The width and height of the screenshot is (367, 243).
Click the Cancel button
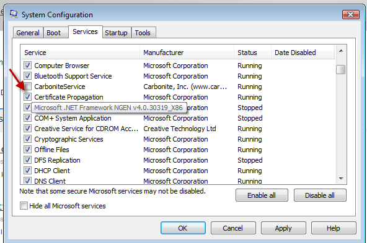coord(233,228)
